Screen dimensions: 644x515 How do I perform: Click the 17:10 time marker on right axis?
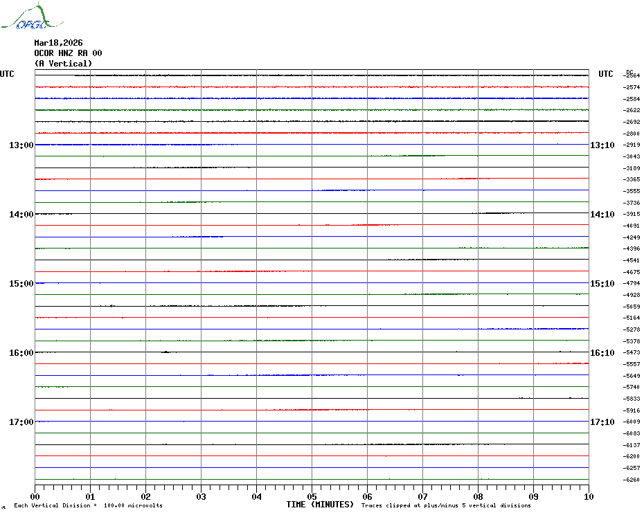tap(602, 422)
